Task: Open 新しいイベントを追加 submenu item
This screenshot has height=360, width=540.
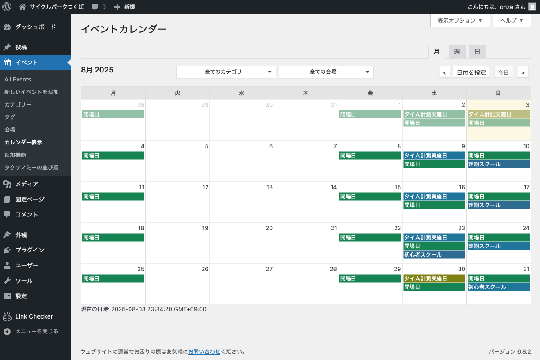Action: (x=31, y=92)
